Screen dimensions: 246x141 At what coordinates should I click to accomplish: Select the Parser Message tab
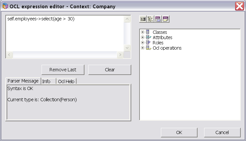tap(23, 81)
